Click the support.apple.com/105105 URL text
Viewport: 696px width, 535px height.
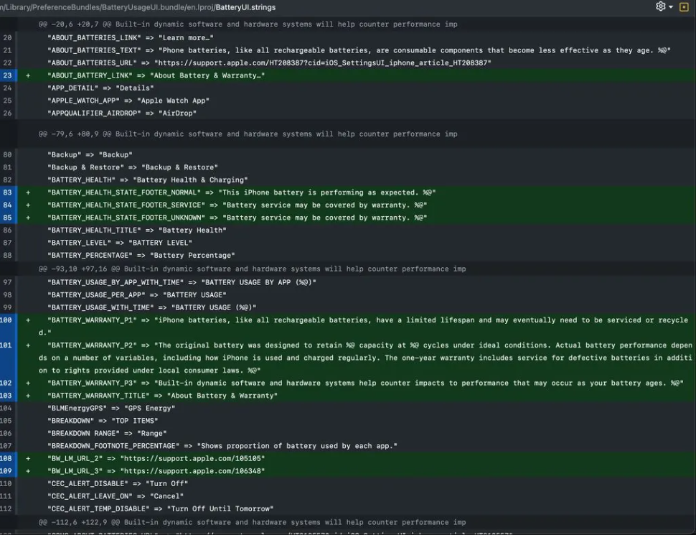pyautogui.click(x=192, y=458)
